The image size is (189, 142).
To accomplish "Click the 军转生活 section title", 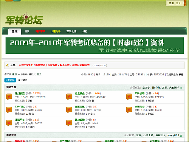I will [x=11, y=135].
